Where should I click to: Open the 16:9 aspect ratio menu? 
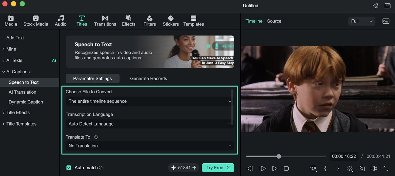pyautogui.click(x=313, y=168)
